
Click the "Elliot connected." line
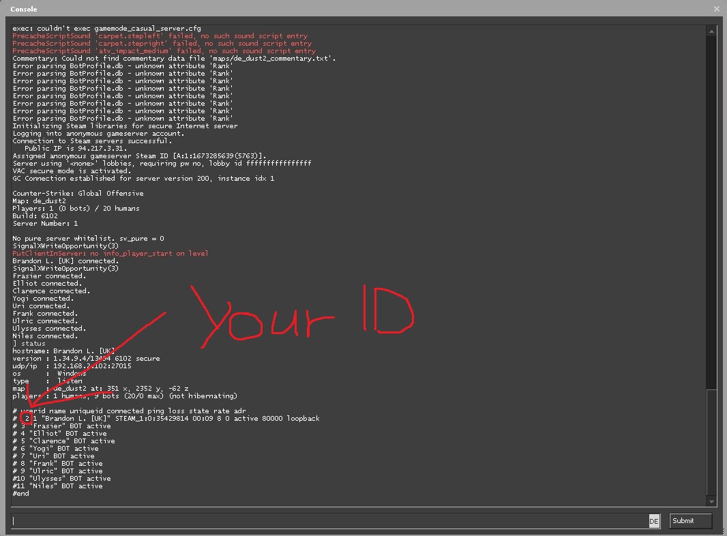47,283
